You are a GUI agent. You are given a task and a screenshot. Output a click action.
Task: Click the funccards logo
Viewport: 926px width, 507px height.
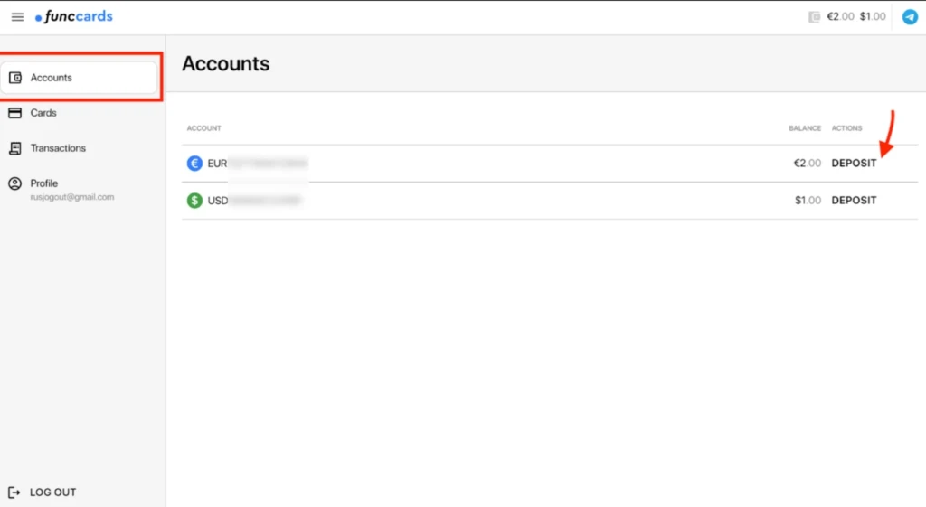pyautogui.click(x=74, y=16)
